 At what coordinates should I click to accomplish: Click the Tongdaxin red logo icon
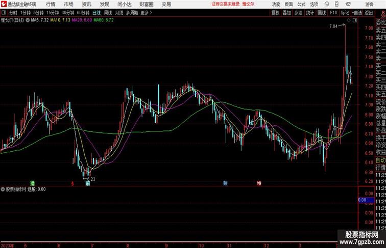click(4, 4)
